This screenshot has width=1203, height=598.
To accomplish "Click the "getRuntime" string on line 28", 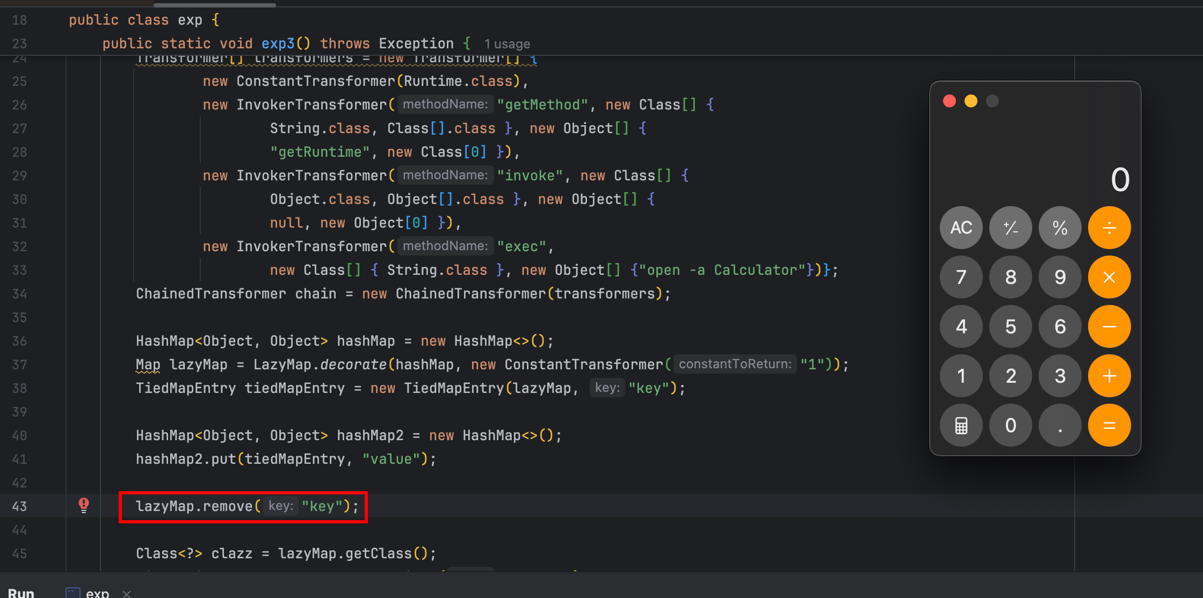I will click(320, 152).
